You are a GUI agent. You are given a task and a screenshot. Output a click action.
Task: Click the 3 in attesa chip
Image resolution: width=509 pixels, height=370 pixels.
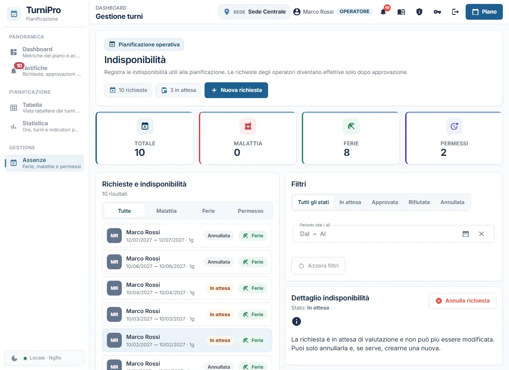178,90
